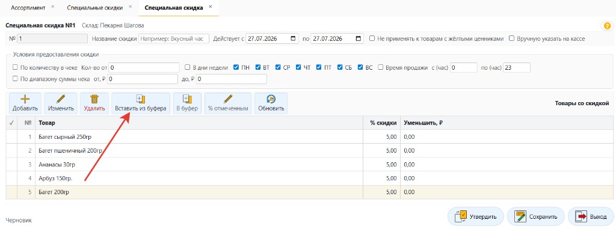Click the с (час) hour field
This screenshot has width=616, height=232.
[464, 67]
